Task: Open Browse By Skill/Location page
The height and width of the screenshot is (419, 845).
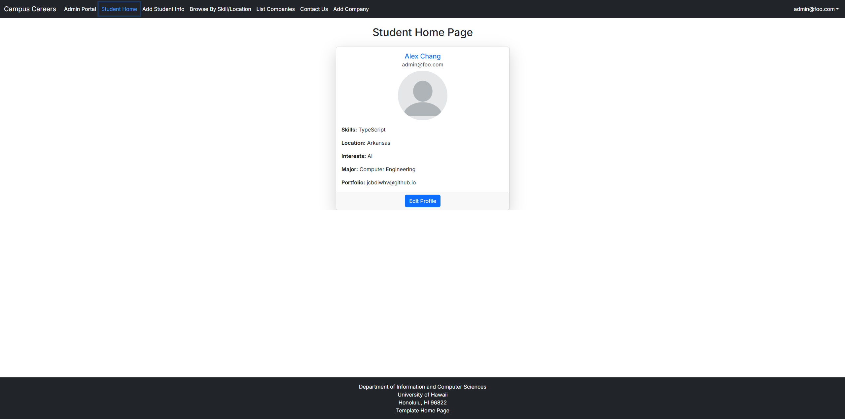Action: point(220,9)
